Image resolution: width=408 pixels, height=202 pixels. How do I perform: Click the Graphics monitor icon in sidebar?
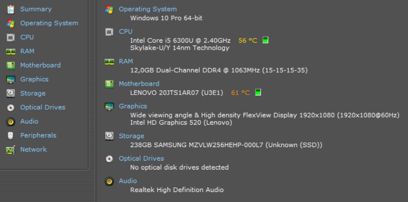tap(11, 79)
